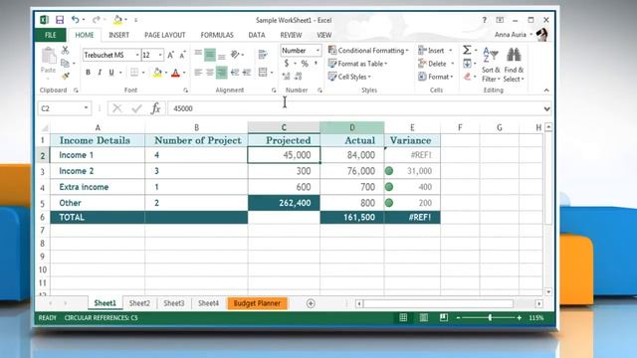This screenshot has height=358, width=637.
Task: Open the FILE tab
Action: point(51,36)
